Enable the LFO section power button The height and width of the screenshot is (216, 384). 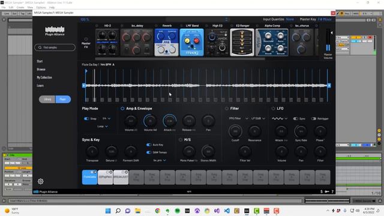(x=273, y=108)
